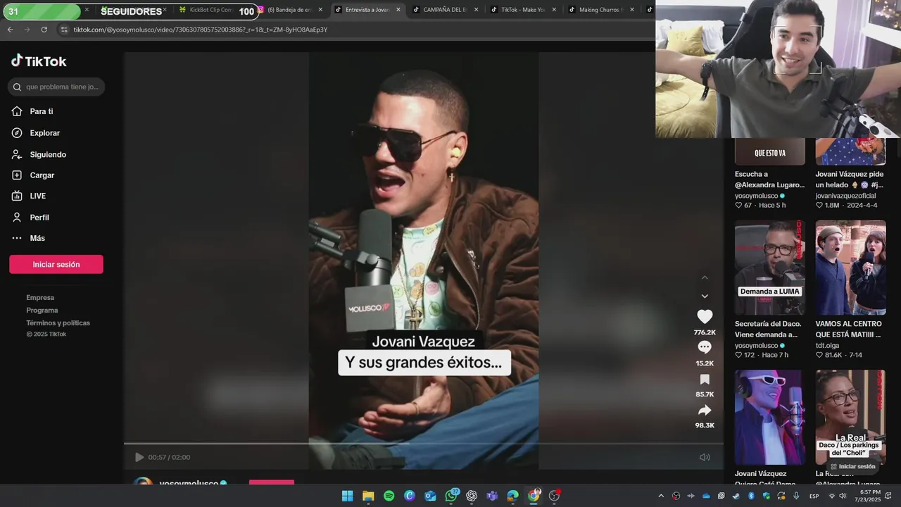Switch ESP keyboard language indicator
The height and width of the screenshot is (507, 901).
pyautogui.click(x=814, y=496)
